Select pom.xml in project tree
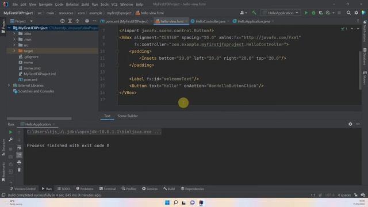Viewport: 368px width, 207px height. tap(30, 79)
